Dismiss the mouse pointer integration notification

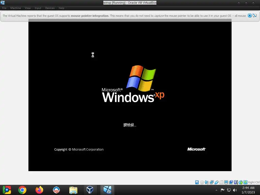250,15
